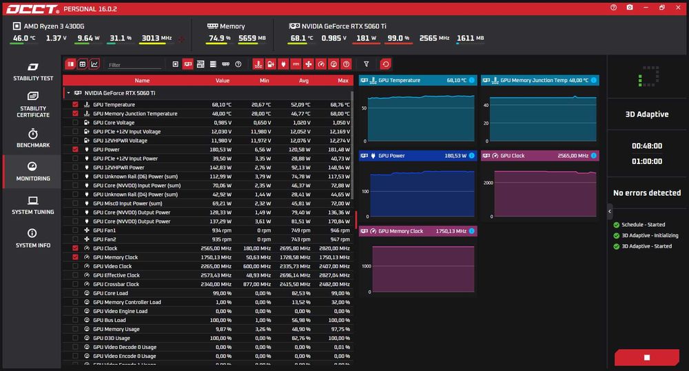689x371 pixels.
Task: Toggle the unknown sensor type filter
Action: 347,64
